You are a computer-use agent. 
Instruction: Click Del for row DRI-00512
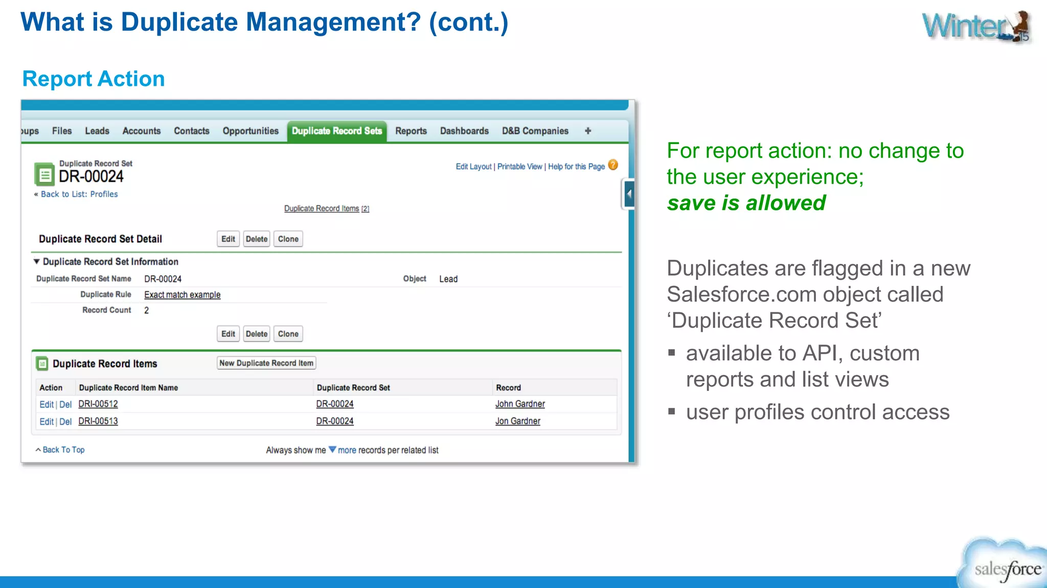65,404
